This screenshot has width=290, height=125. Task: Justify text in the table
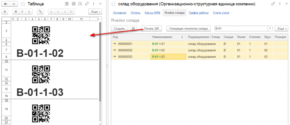click(x=71, y=12)
